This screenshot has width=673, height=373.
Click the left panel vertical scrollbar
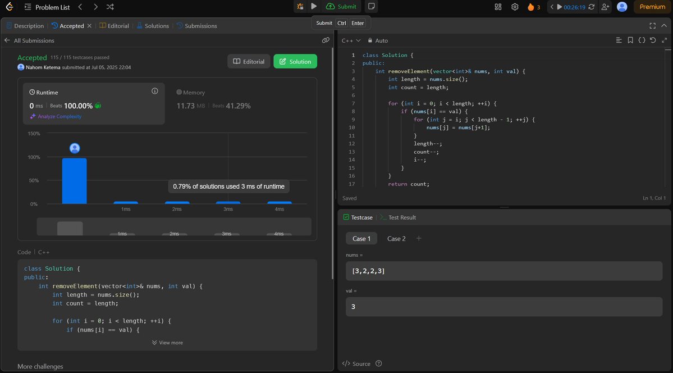click(x=333, y=163)
